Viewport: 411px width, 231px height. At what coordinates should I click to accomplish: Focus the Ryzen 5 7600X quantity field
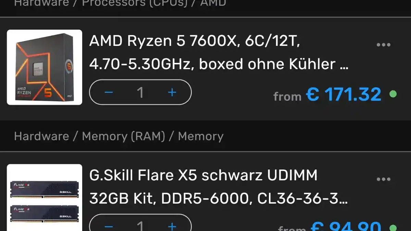click(x=140, y=92)
